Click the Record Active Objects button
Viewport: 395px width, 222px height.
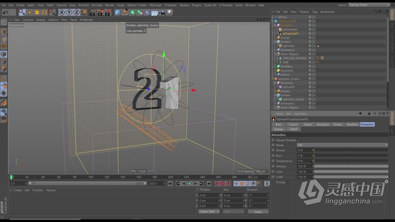[217, 183]
